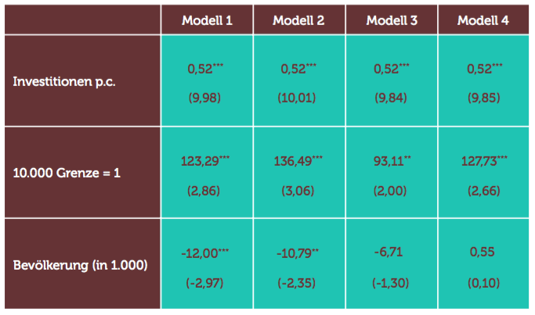Select the Modell 4 column header

483,20
